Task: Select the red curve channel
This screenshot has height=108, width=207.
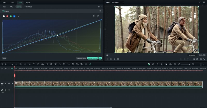Action: click(x=7, y=16)
